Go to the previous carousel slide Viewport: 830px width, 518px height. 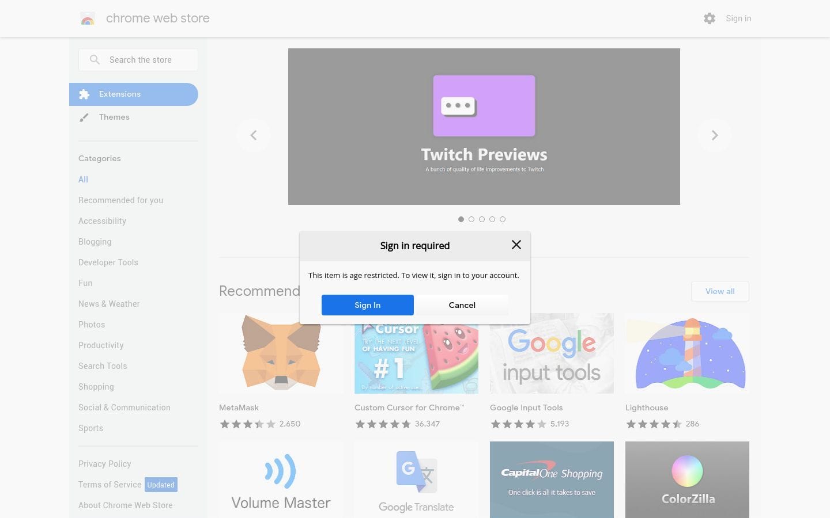tap(254, 135)
